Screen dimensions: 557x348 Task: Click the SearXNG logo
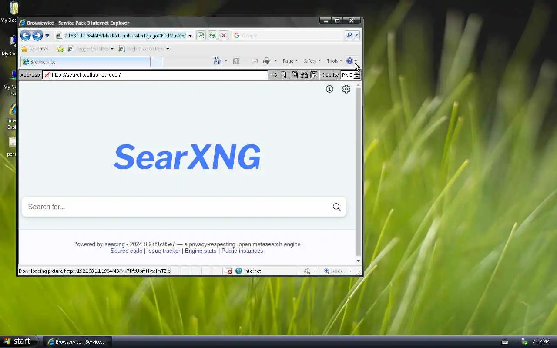pos(187,157)
